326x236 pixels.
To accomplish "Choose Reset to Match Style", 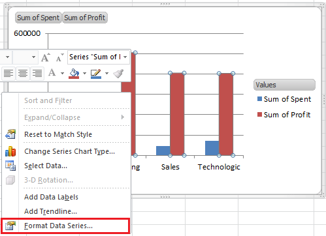I will point(66,134).
